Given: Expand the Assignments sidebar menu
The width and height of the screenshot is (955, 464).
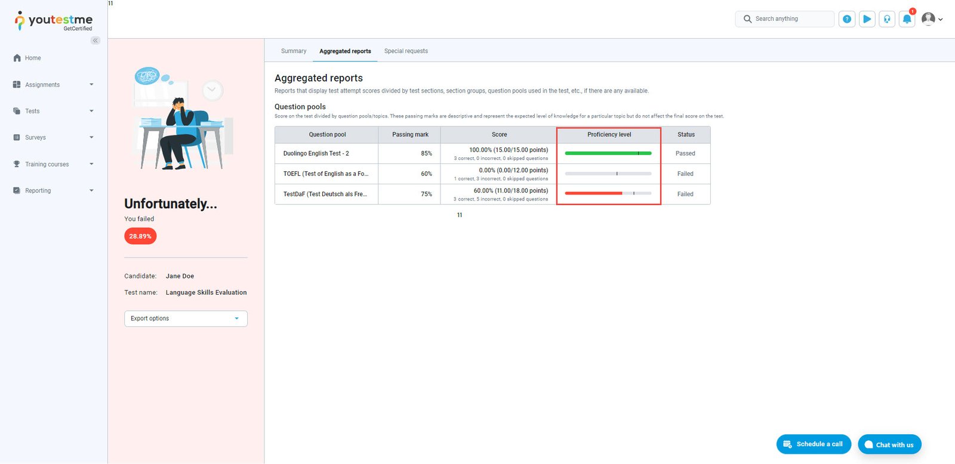Looking at the screenshot, I should (53, 85).
